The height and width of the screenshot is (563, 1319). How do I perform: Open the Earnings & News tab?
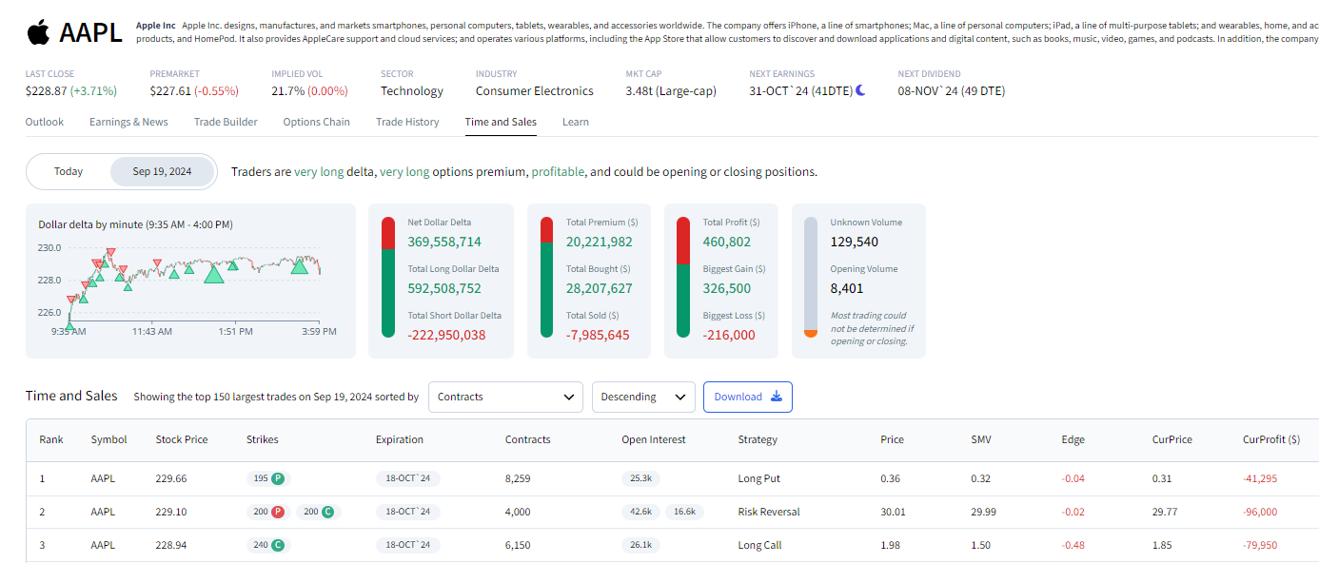128,122
